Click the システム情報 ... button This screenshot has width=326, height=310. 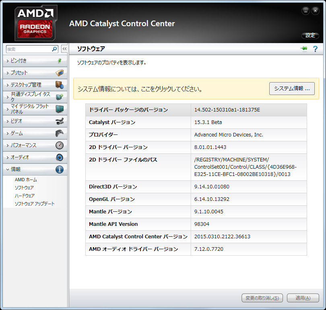coord(292,89)
